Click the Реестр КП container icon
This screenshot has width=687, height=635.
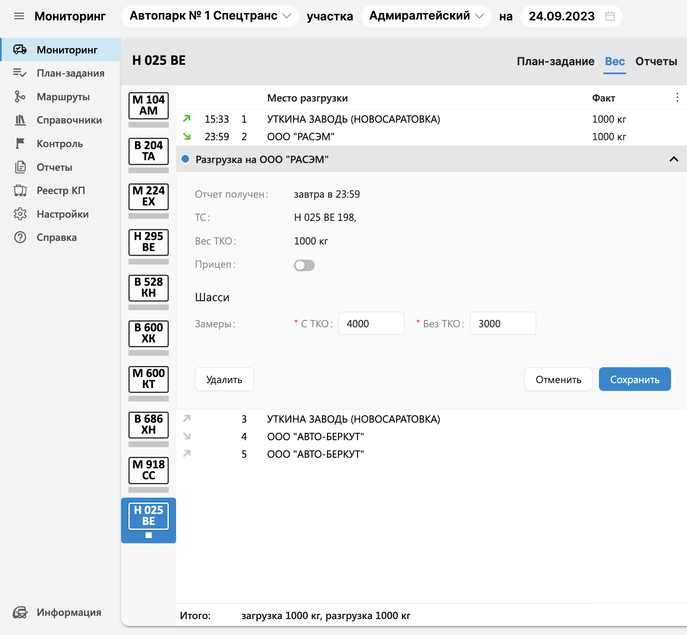click(20, 190)
